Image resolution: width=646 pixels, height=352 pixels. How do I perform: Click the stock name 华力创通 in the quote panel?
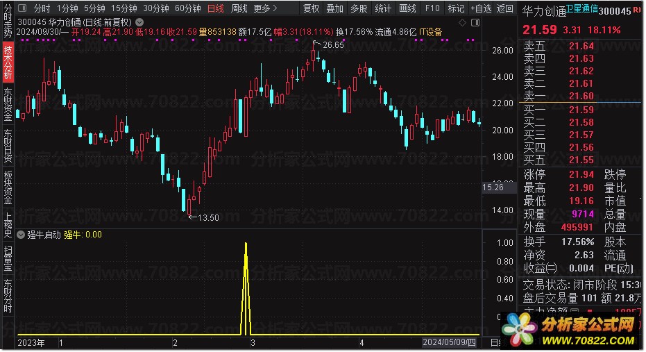point(544,11)
